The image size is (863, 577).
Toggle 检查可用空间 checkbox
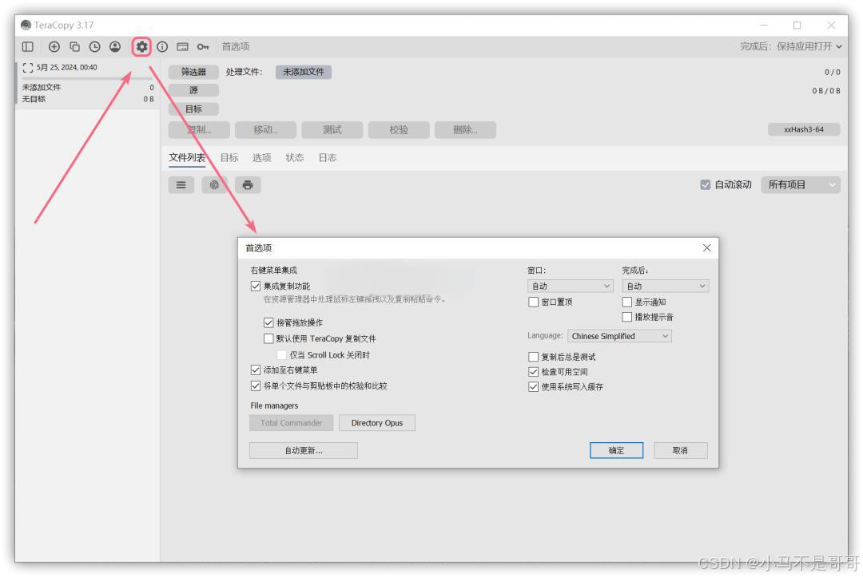(533, 371)
